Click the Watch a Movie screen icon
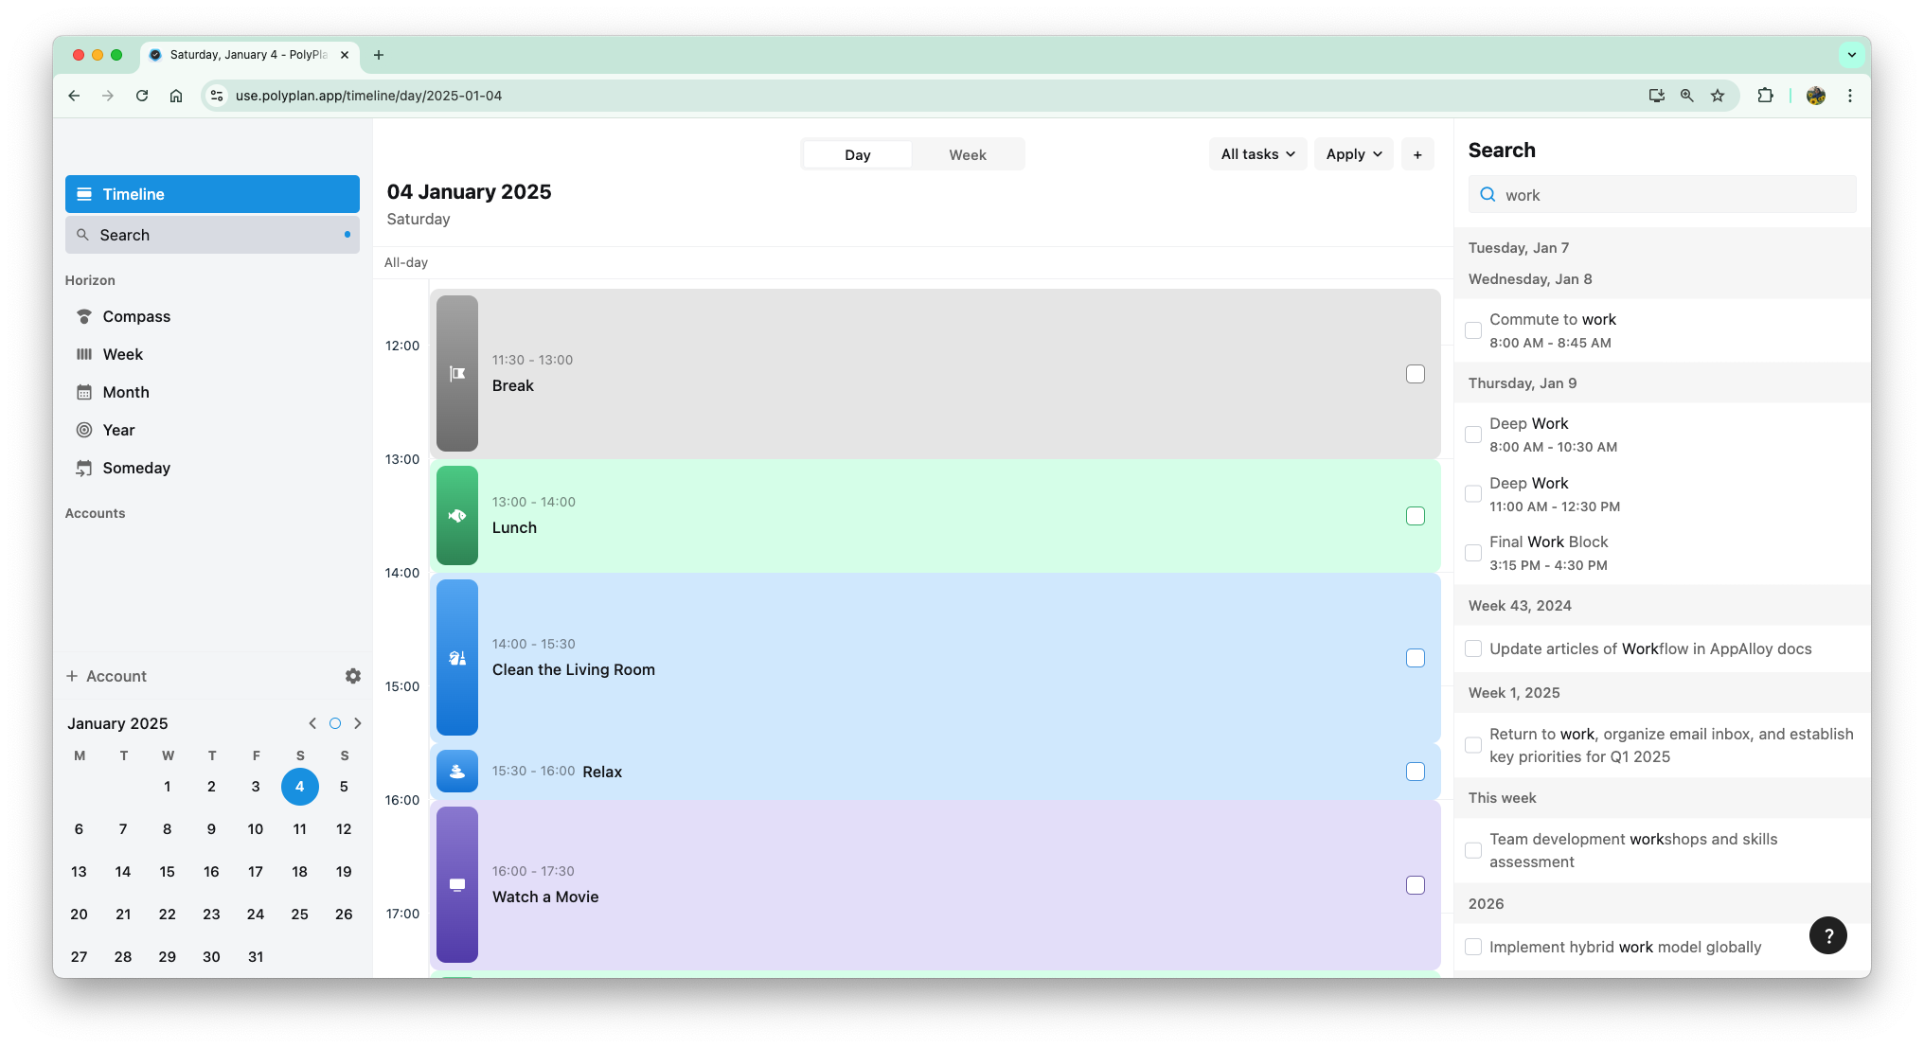1924x1048 pixels. click(x=457, y=885)
